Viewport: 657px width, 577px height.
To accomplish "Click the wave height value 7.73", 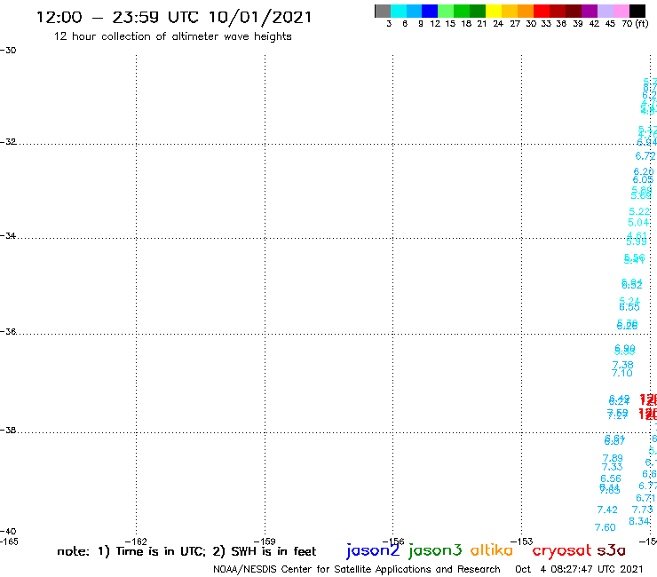I will click(642, 510).
